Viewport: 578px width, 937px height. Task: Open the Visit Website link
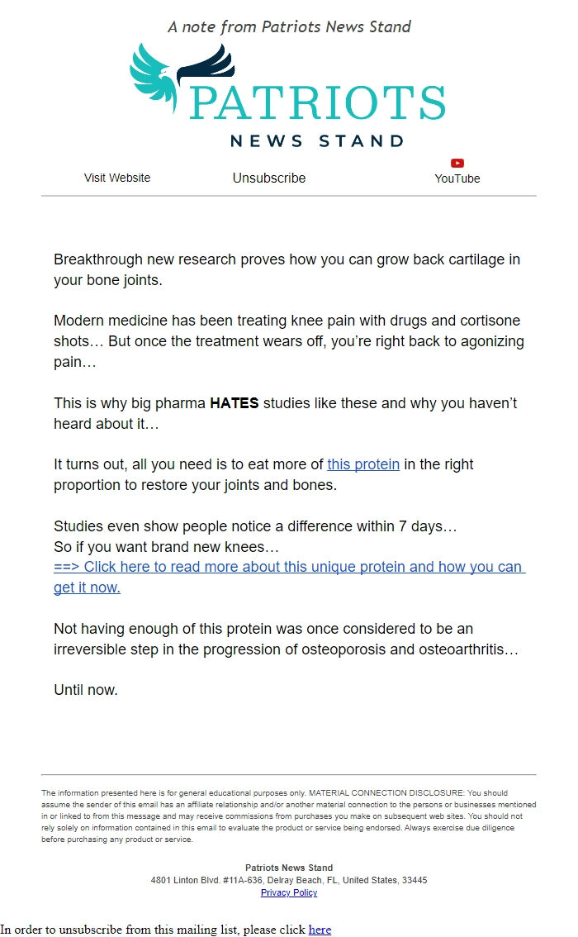[116, 178]
